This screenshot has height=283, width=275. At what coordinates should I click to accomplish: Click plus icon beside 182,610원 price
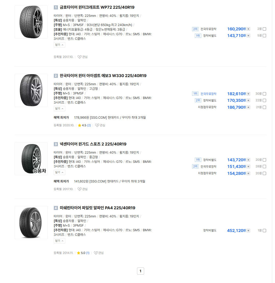tap(248, 94)
